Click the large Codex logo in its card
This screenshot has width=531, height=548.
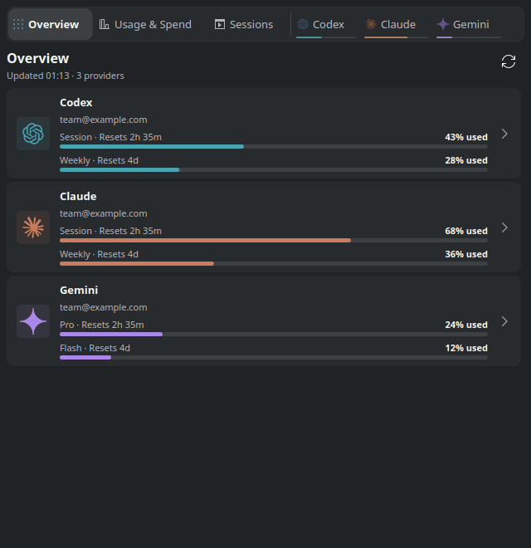[x=33, y=134]
